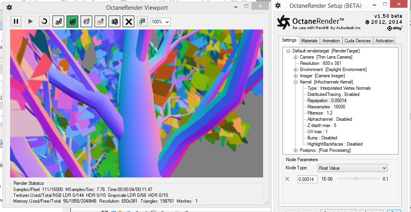Pause the render in the viewport
The width and height of the screenshot is (411, 212).
16,21
